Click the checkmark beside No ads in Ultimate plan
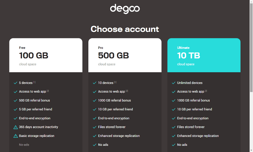The height and width of the screenshot is (152, 253). click(174, 145)
